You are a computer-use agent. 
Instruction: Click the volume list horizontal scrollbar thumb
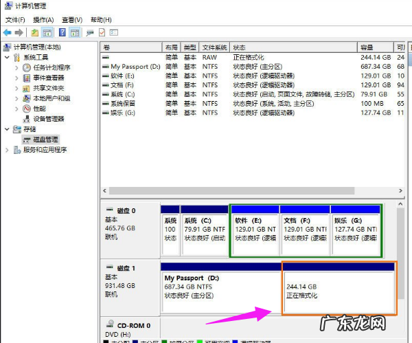232,190
